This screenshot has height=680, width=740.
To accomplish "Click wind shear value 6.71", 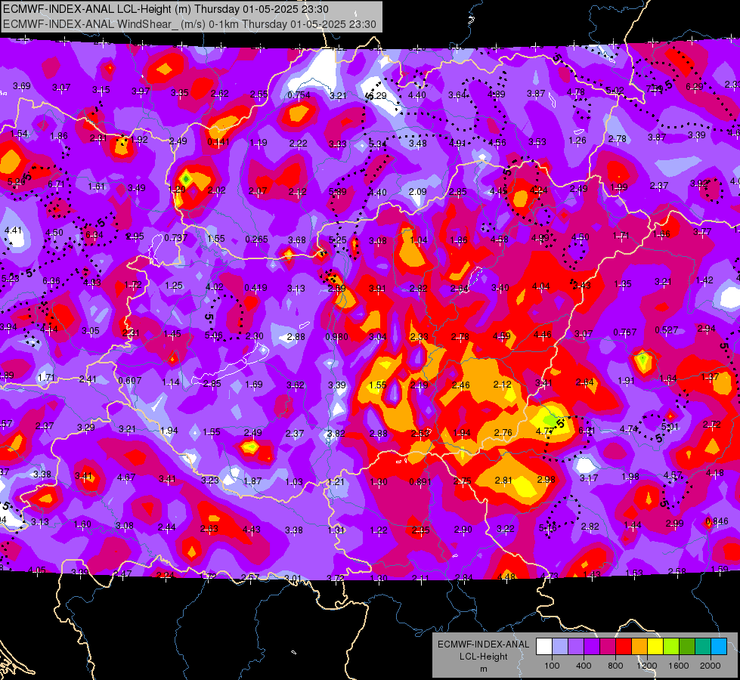I will pos(56,184).
